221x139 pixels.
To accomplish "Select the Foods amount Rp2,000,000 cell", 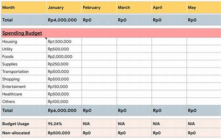I will pos(64,56).
